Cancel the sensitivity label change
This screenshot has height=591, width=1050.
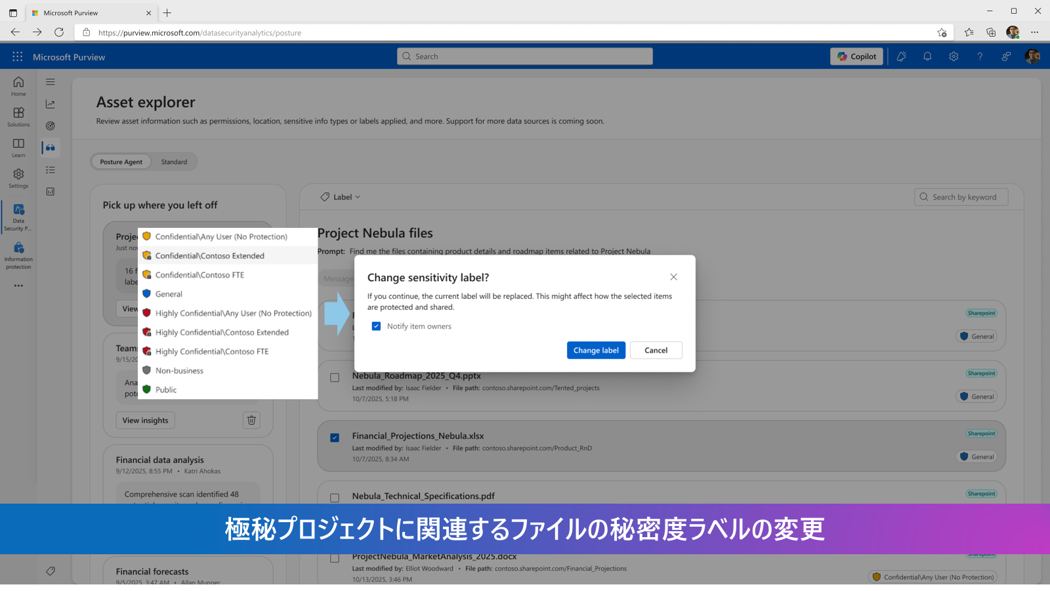pos(656,351)
